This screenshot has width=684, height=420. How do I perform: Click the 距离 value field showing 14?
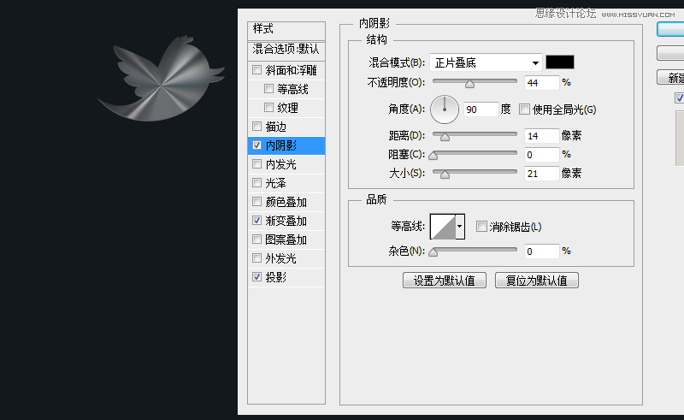[x=541, y=136]
